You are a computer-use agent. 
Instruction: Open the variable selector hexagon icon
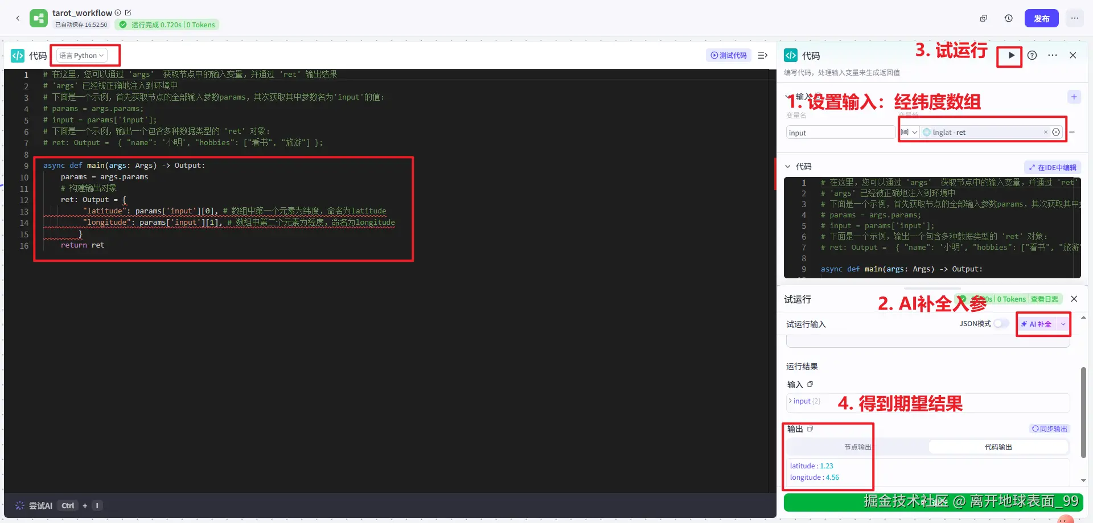pyautogui.click(x=1056, y=132)
